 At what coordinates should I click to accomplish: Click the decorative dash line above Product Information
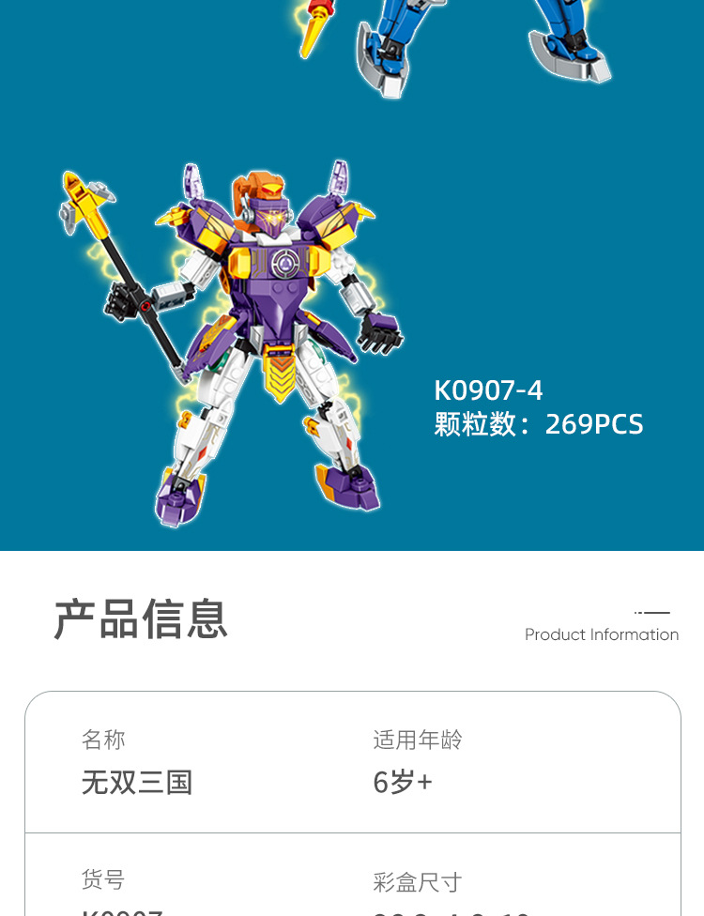pos(652,612)
